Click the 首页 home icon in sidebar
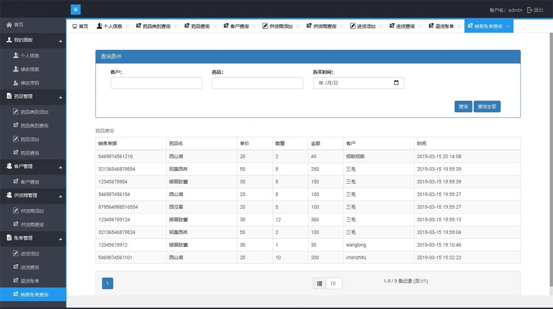The width and height of the screenshot is (553, 309). point(9,25)
